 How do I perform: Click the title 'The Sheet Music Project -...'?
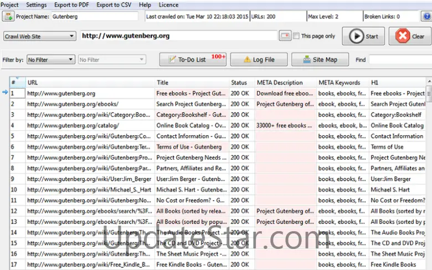[x=192, y=254]
